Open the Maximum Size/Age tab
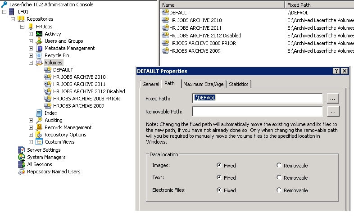The image size is (354, 217). (x=204, y=84)
